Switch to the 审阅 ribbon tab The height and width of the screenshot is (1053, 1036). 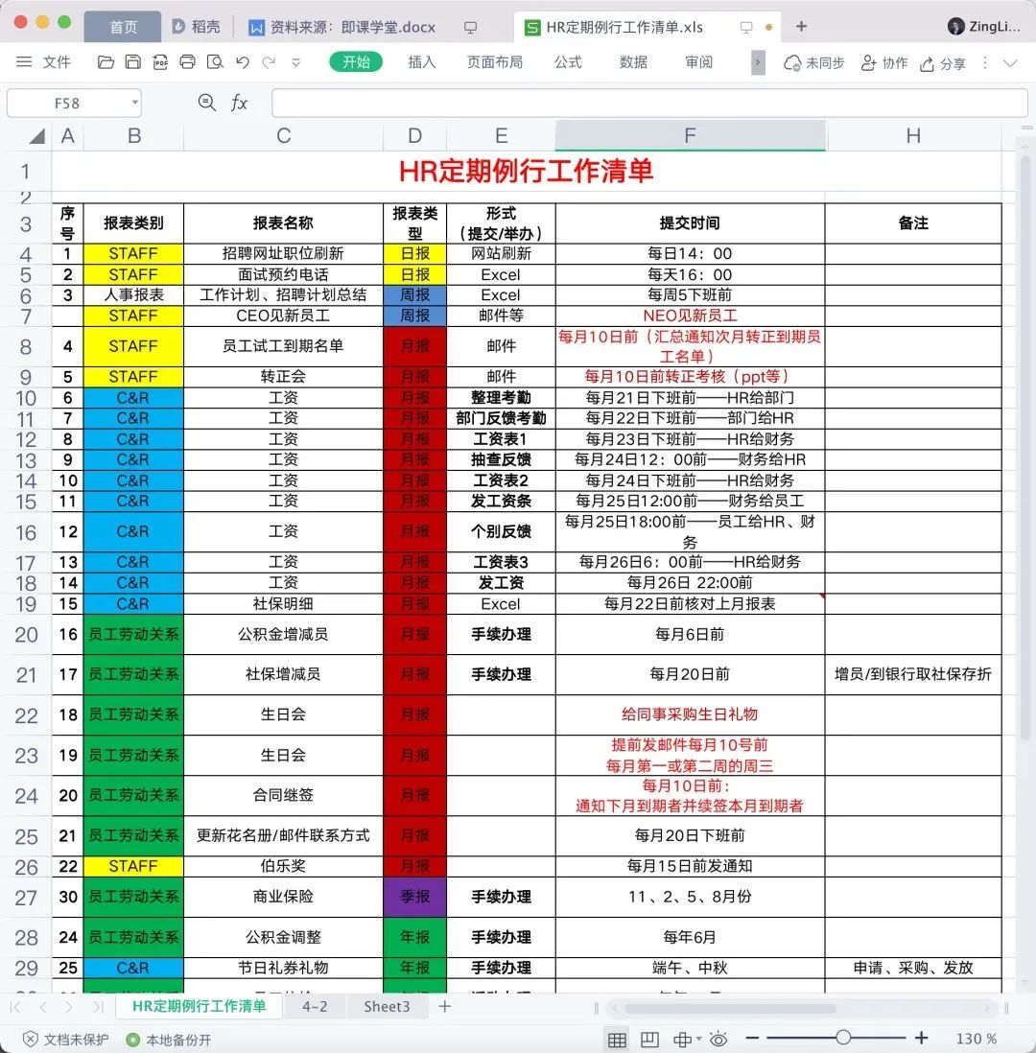tap(698, 62)
